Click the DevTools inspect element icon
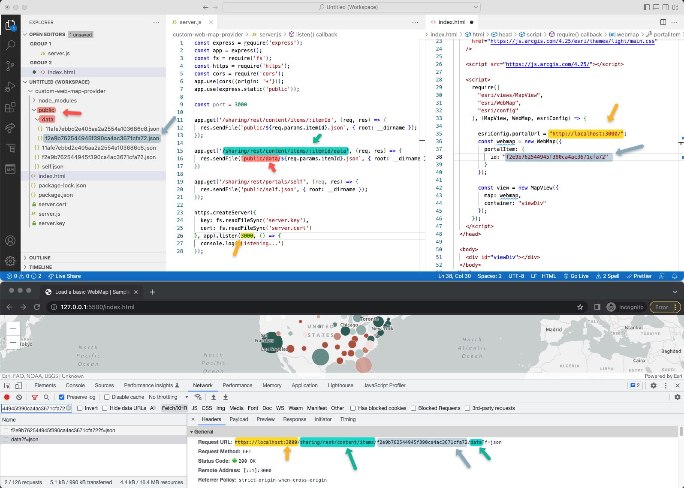Image resolution: width=684 pixels, height=488 pixels. (x=7, y=386)
